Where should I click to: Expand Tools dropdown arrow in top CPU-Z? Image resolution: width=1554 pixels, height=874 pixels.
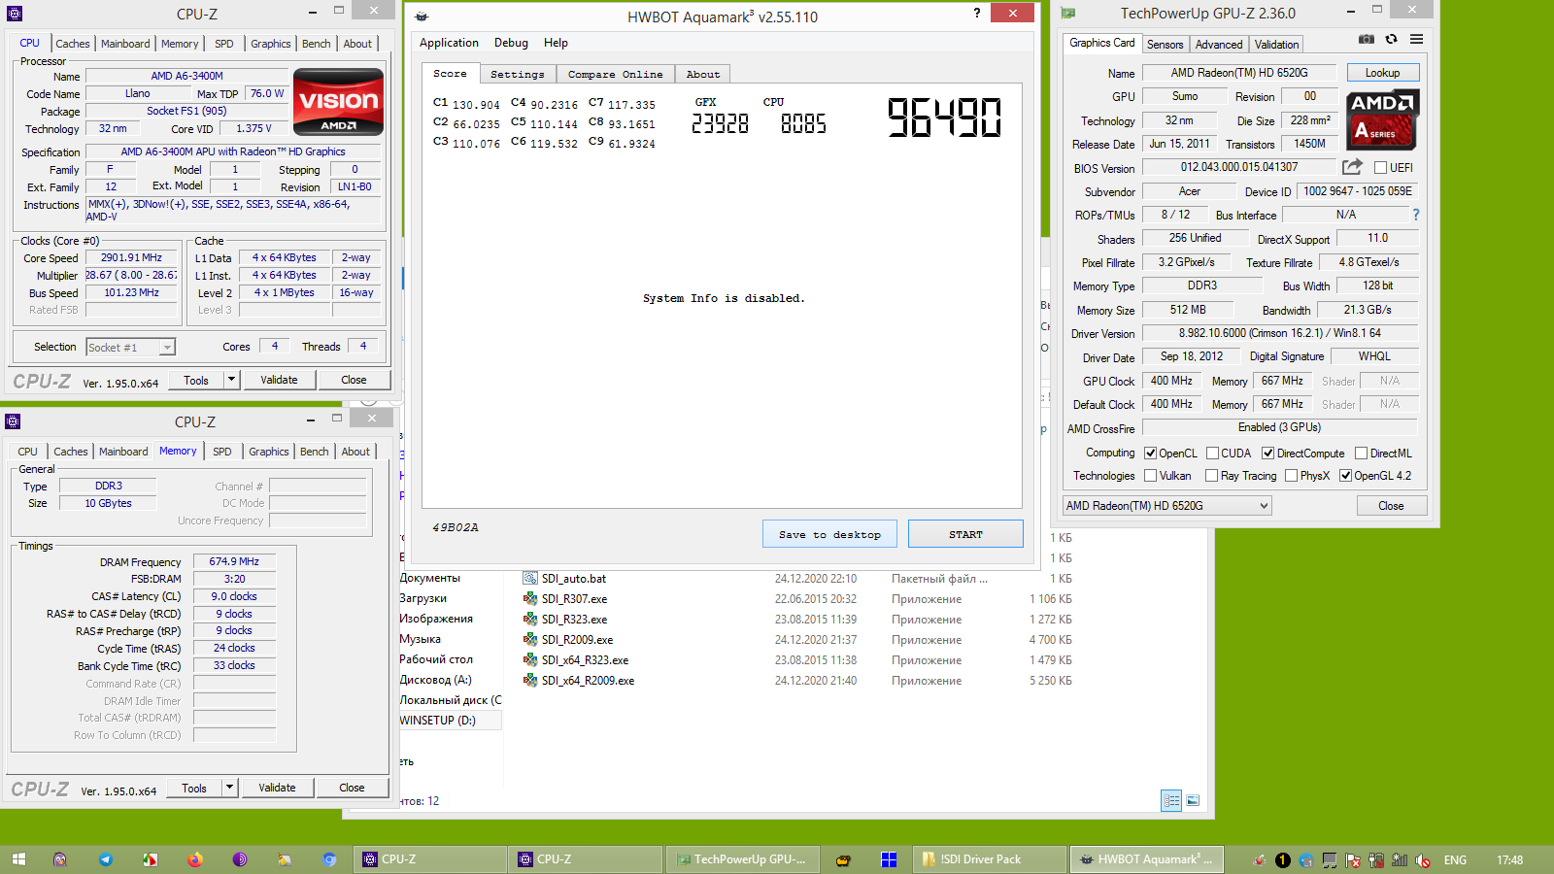click(x=231, y=380)
